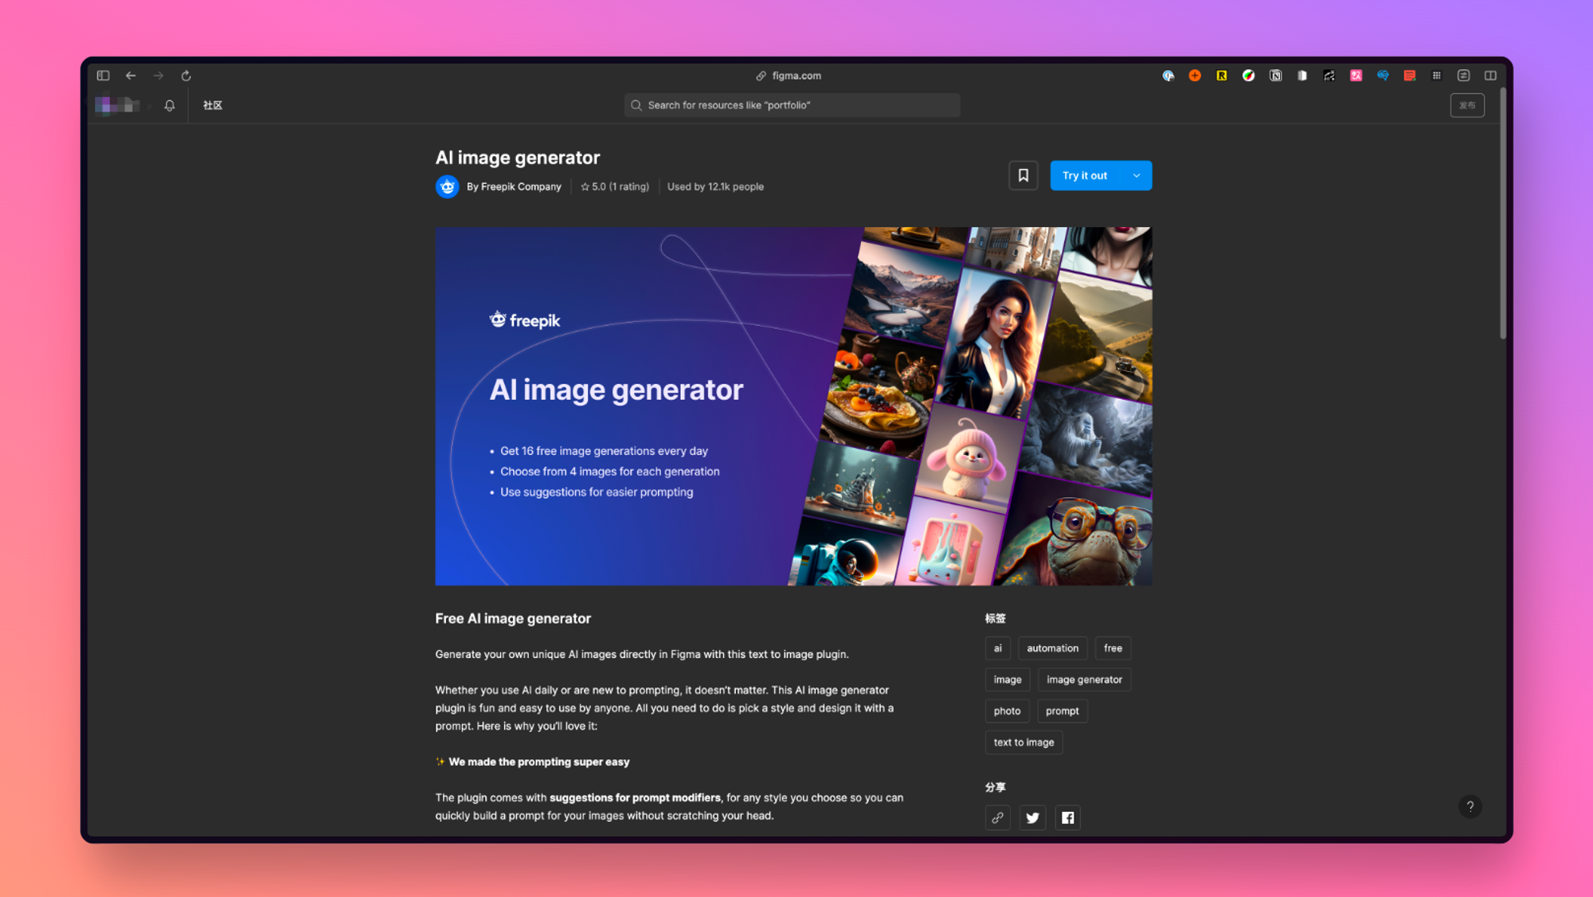Screen dimensions: 1593x897
Task: Click the 发布 publish button
Action: point(1467,105)
